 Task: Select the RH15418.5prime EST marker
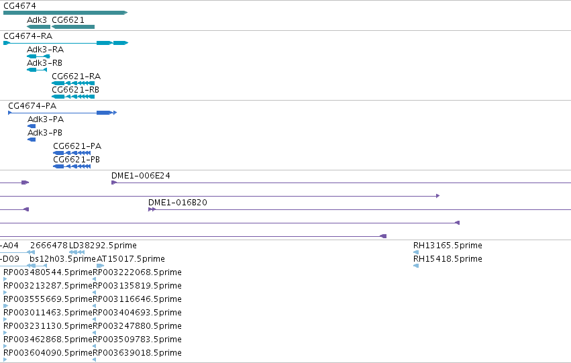[416, 266]
